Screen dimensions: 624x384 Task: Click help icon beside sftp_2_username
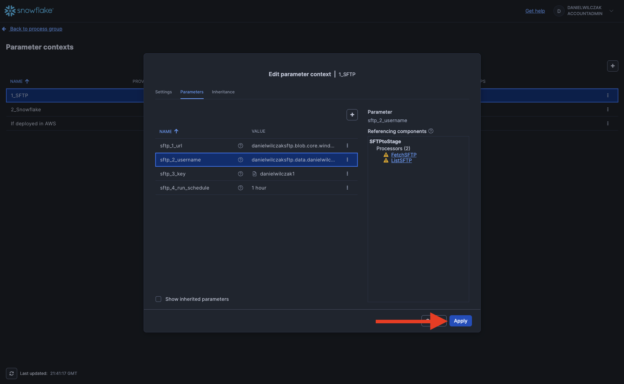click(241, 160)
